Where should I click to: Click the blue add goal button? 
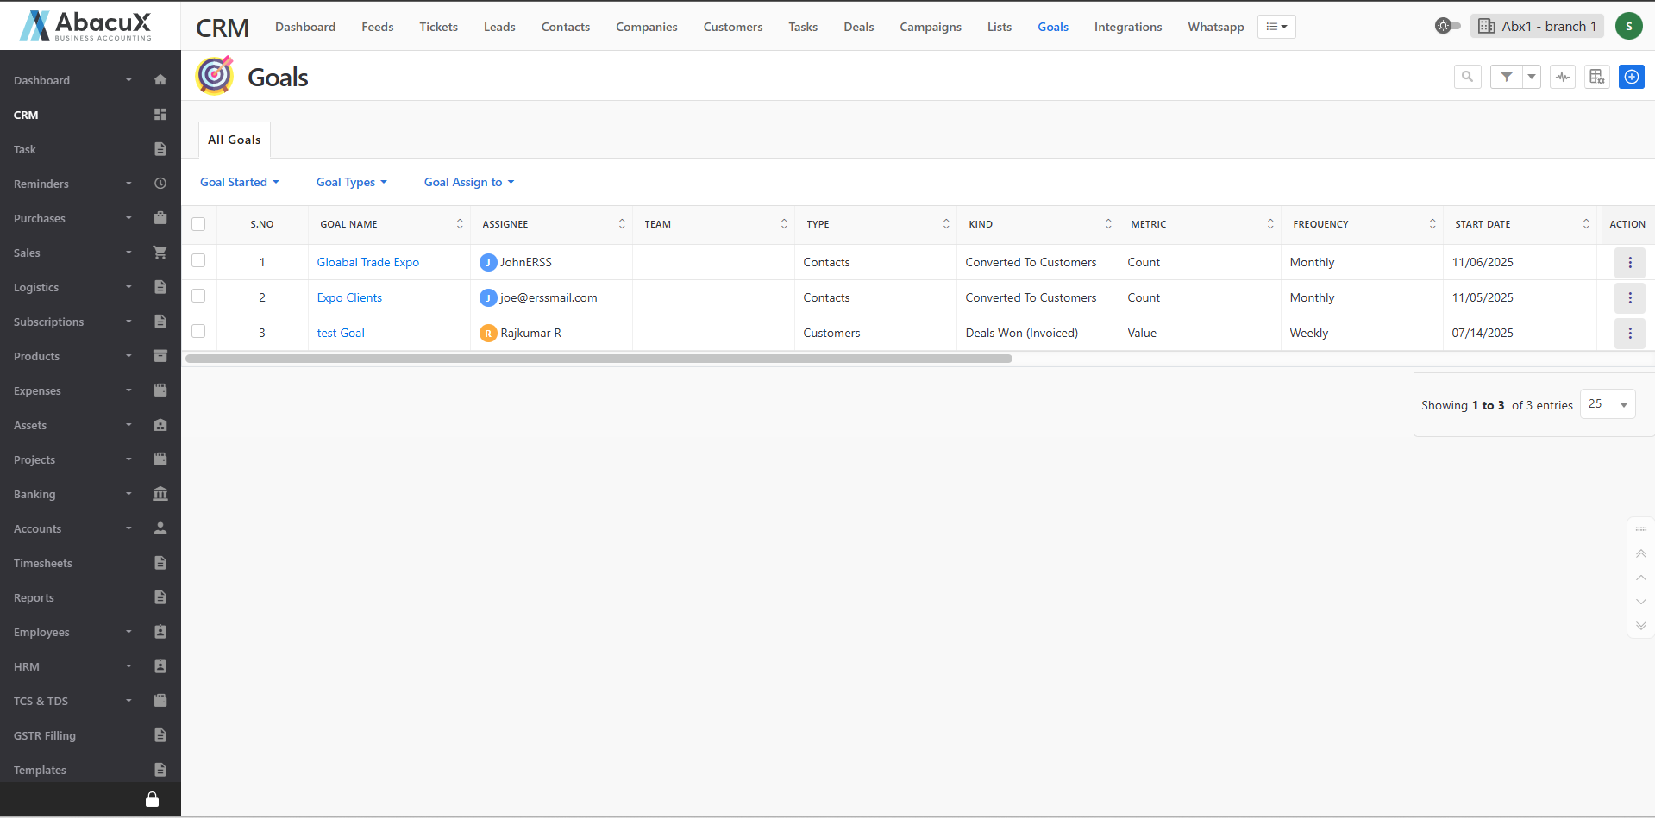pos(1631,77)
